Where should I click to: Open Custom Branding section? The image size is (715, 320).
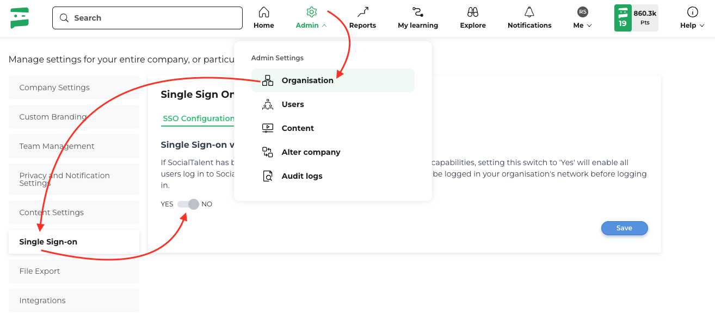click(x=74, y=117)
